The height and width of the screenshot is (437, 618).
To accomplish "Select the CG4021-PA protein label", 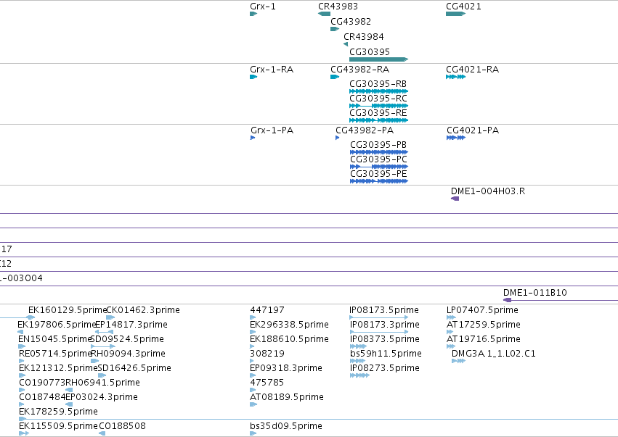I will pos(473,130).
